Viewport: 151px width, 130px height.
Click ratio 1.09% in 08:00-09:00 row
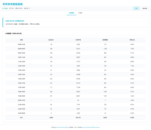(x=132, y=49)
